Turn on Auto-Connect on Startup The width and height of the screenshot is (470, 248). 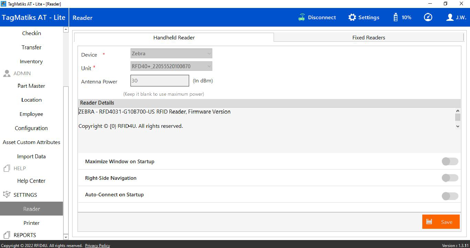tap(450, 196)
